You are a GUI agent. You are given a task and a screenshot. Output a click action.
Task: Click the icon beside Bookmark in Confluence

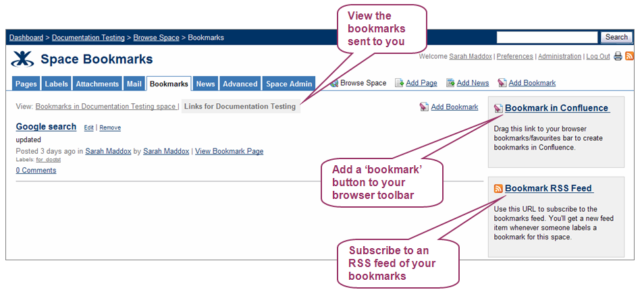[498, 109]
